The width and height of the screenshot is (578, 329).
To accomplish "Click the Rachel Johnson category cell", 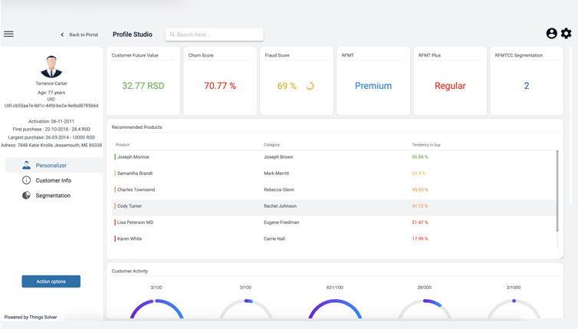I will tap(280, 206).
